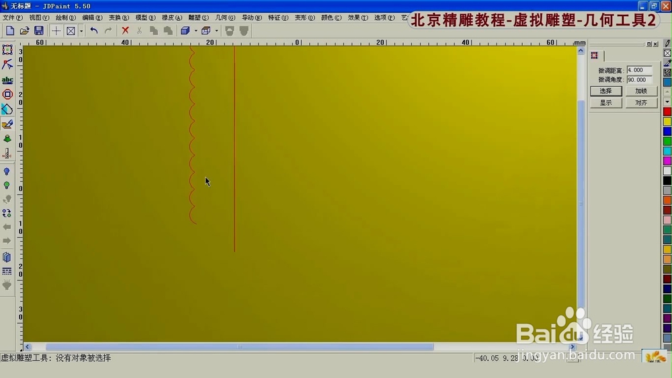Click the green light bulb icon
This screenshot has width=672, height=378.
[7, 186]
